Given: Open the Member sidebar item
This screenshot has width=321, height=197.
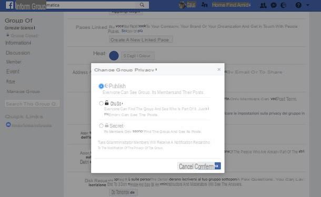Looking at the screenshot, I should coord(14,62).
